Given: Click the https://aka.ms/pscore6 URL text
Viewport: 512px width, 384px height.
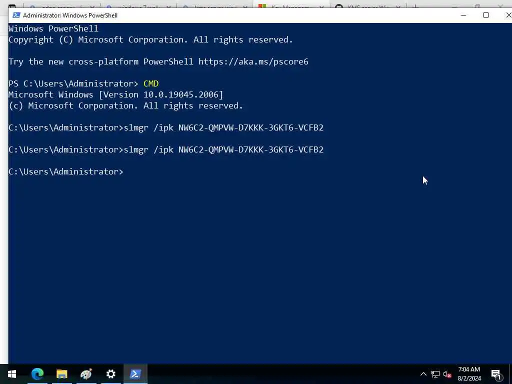Looking at the screenshot, I should (253, 61).
